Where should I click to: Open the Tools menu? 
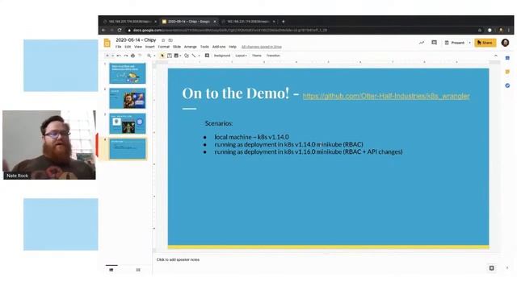204,47
